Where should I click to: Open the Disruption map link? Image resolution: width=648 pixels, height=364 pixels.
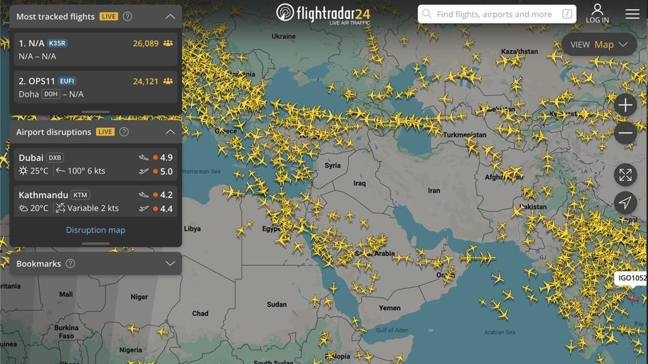tap(95, 230)
